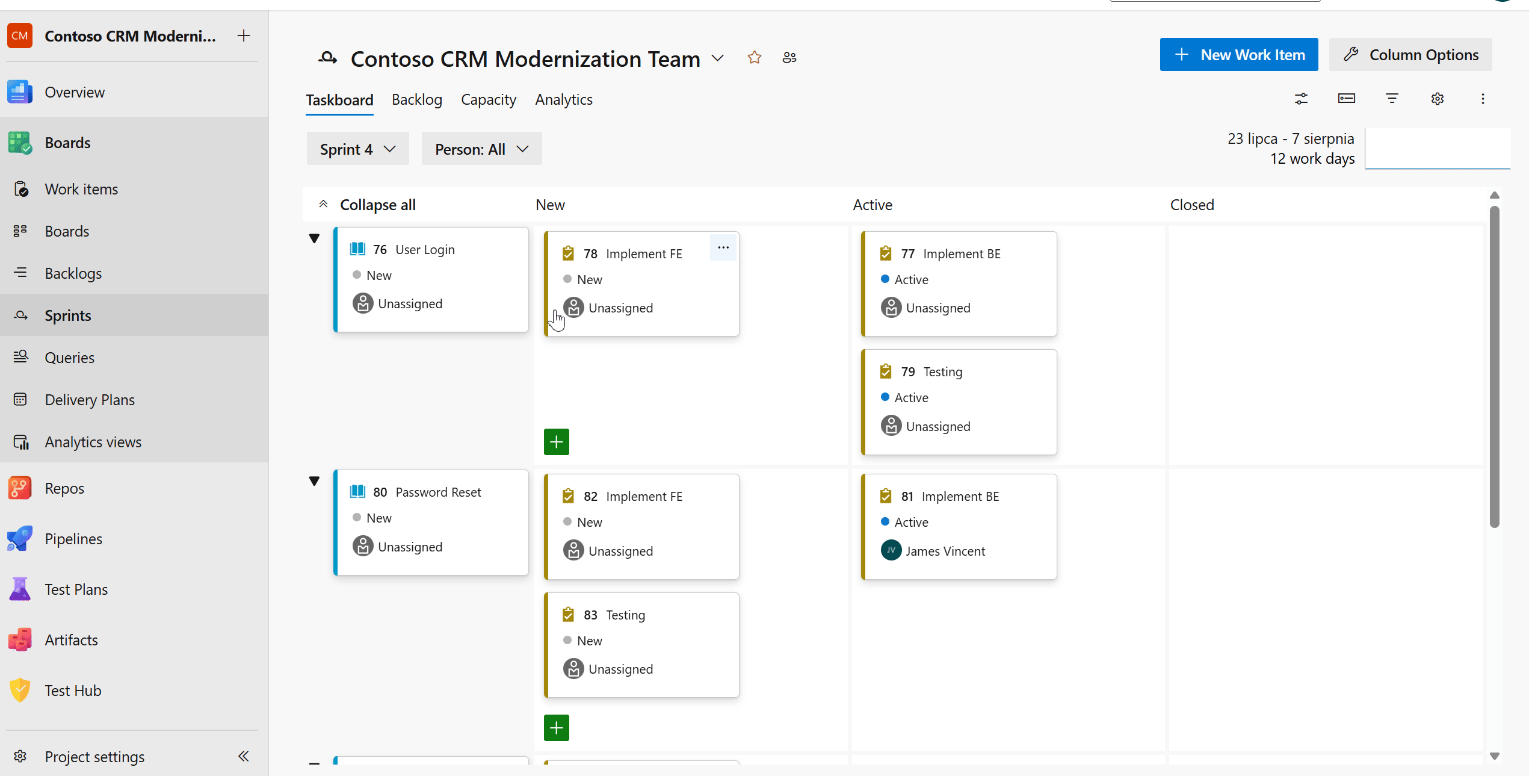Image resolution: width=1529 pixels, height=776 pixels.
Task: Mark team as favorite with star
Action: 755,58
